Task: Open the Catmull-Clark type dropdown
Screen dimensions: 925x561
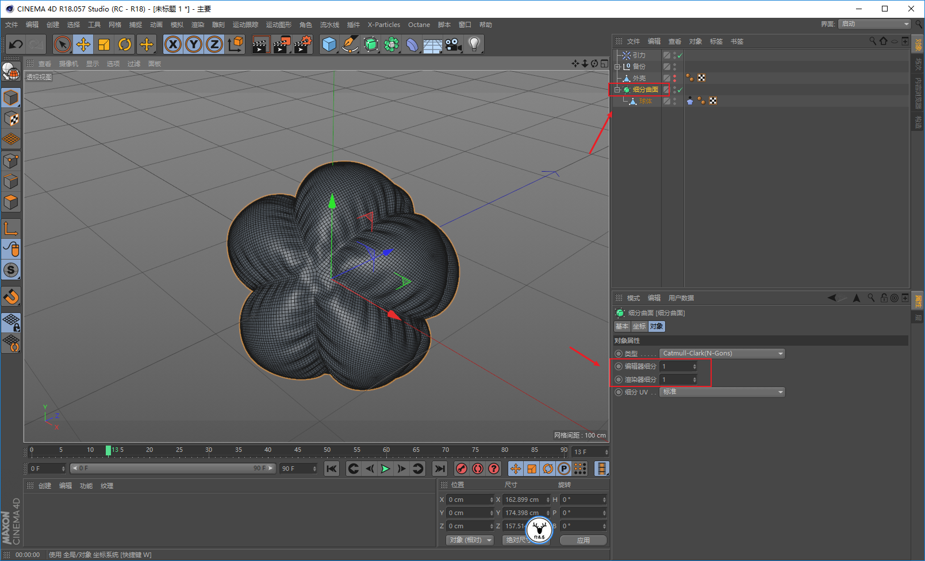Action: 722,353
